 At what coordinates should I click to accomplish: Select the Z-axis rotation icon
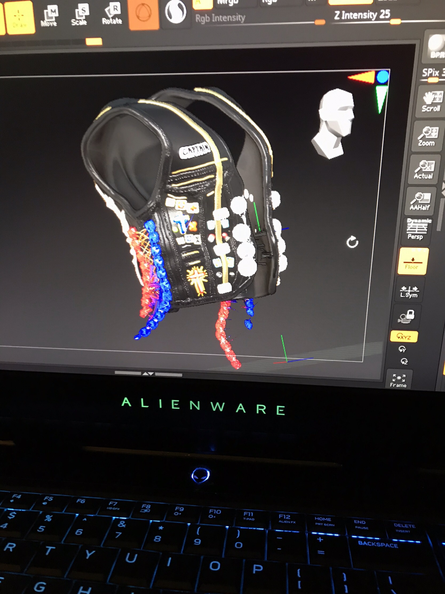tap(404, 361)
